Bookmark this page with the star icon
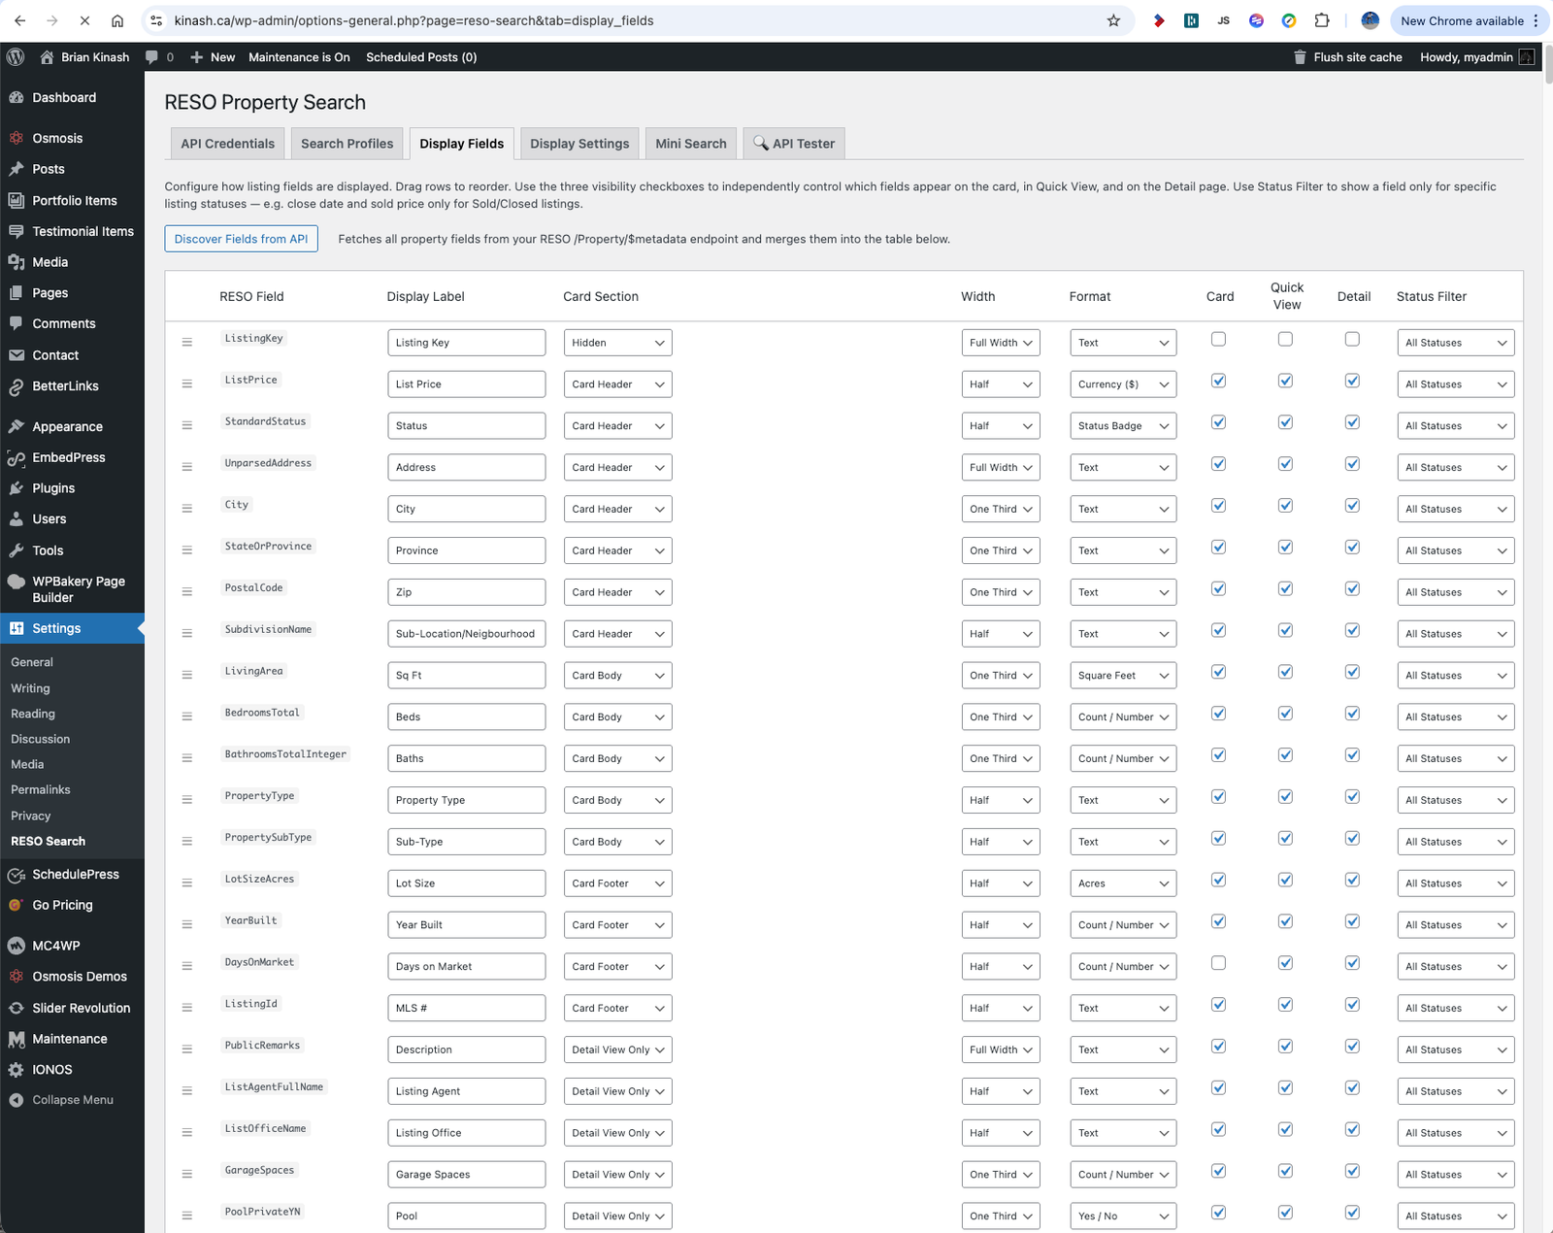The height and width of the screenshot is (1233, 1553). tap(1113, 20)
